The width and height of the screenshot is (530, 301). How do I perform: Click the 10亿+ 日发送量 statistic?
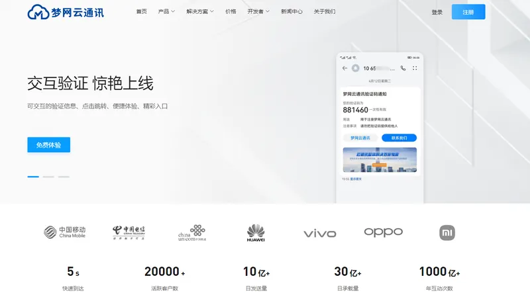[256, 279]
